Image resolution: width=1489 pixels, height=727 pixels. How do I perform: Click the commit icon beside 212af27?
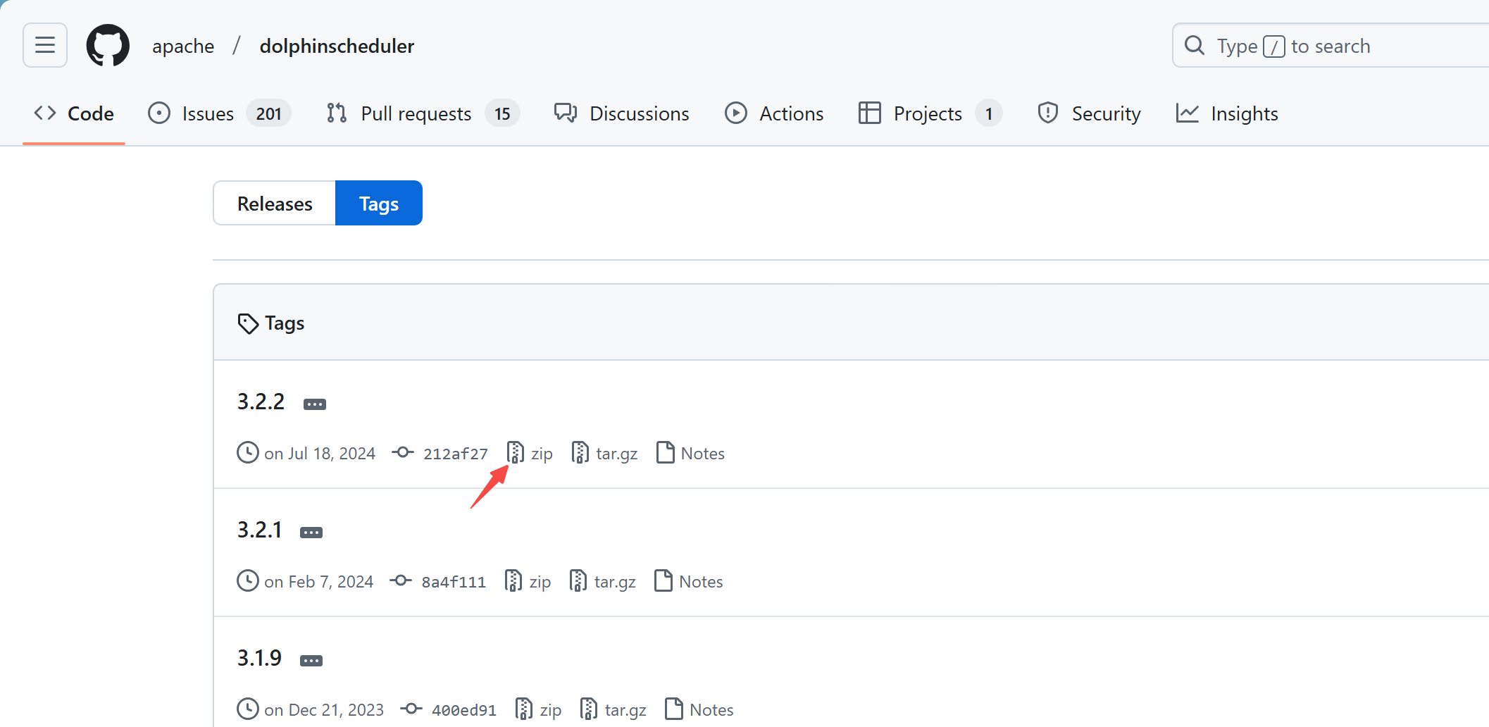pyautogui.click(x=403, y=452)
